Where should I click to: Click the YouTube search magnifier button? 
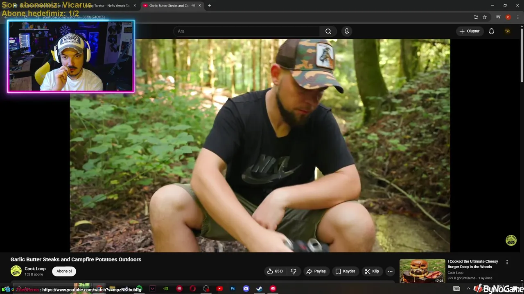coord(328,31)
